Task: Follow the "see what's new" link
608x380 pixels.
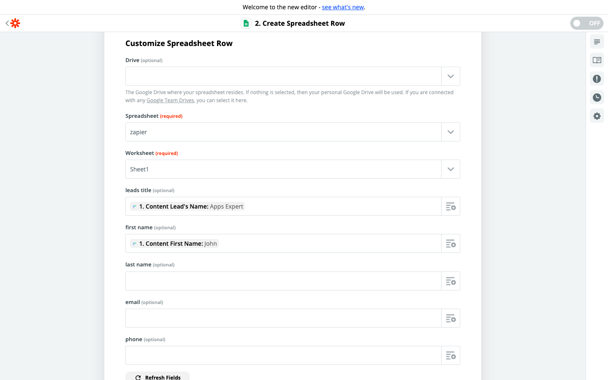Action: pyautogui.click(x=343, y=7)
